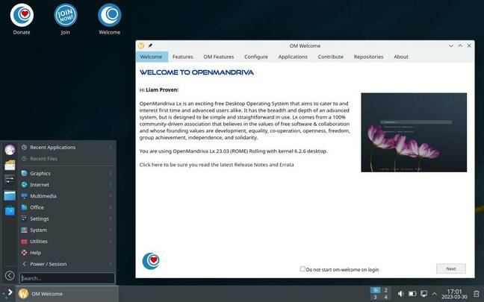Open the second favorite app icon in the launcher sidebar
The height and width of the screenshot is (302, 484).
10,166
